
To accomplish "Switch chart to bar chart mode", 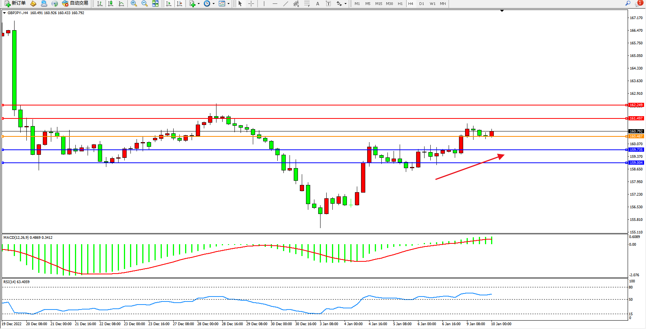I will 100,3.
